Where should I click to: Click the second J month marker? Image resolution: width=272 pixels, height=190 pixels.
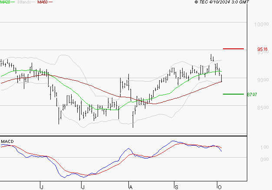click(83, 187)
